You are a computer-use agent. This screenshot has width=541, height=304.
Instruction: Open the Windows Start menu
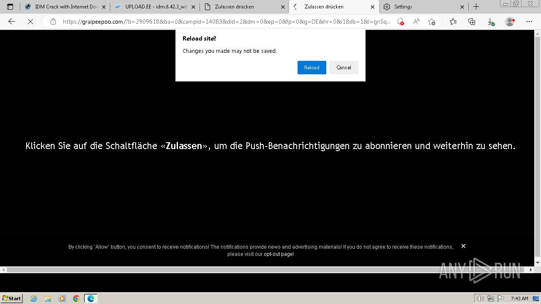tap(12, 299)
